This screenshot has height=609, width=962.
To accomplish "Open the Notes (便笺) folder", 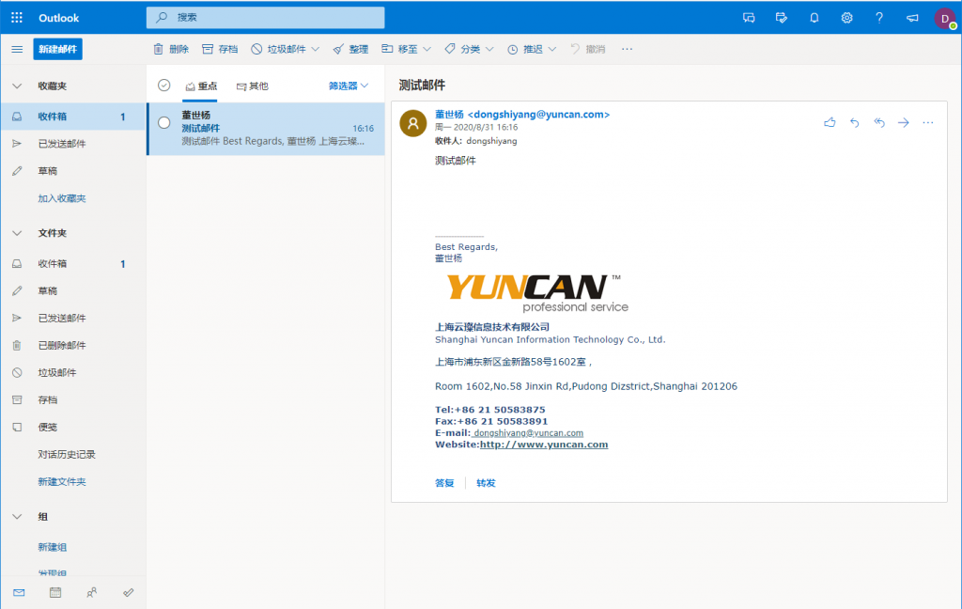I will click(73, 428).
